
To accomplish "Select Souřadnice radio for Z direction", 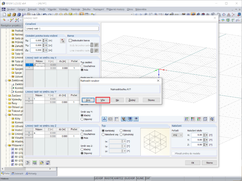I will [x=82, y=134].
